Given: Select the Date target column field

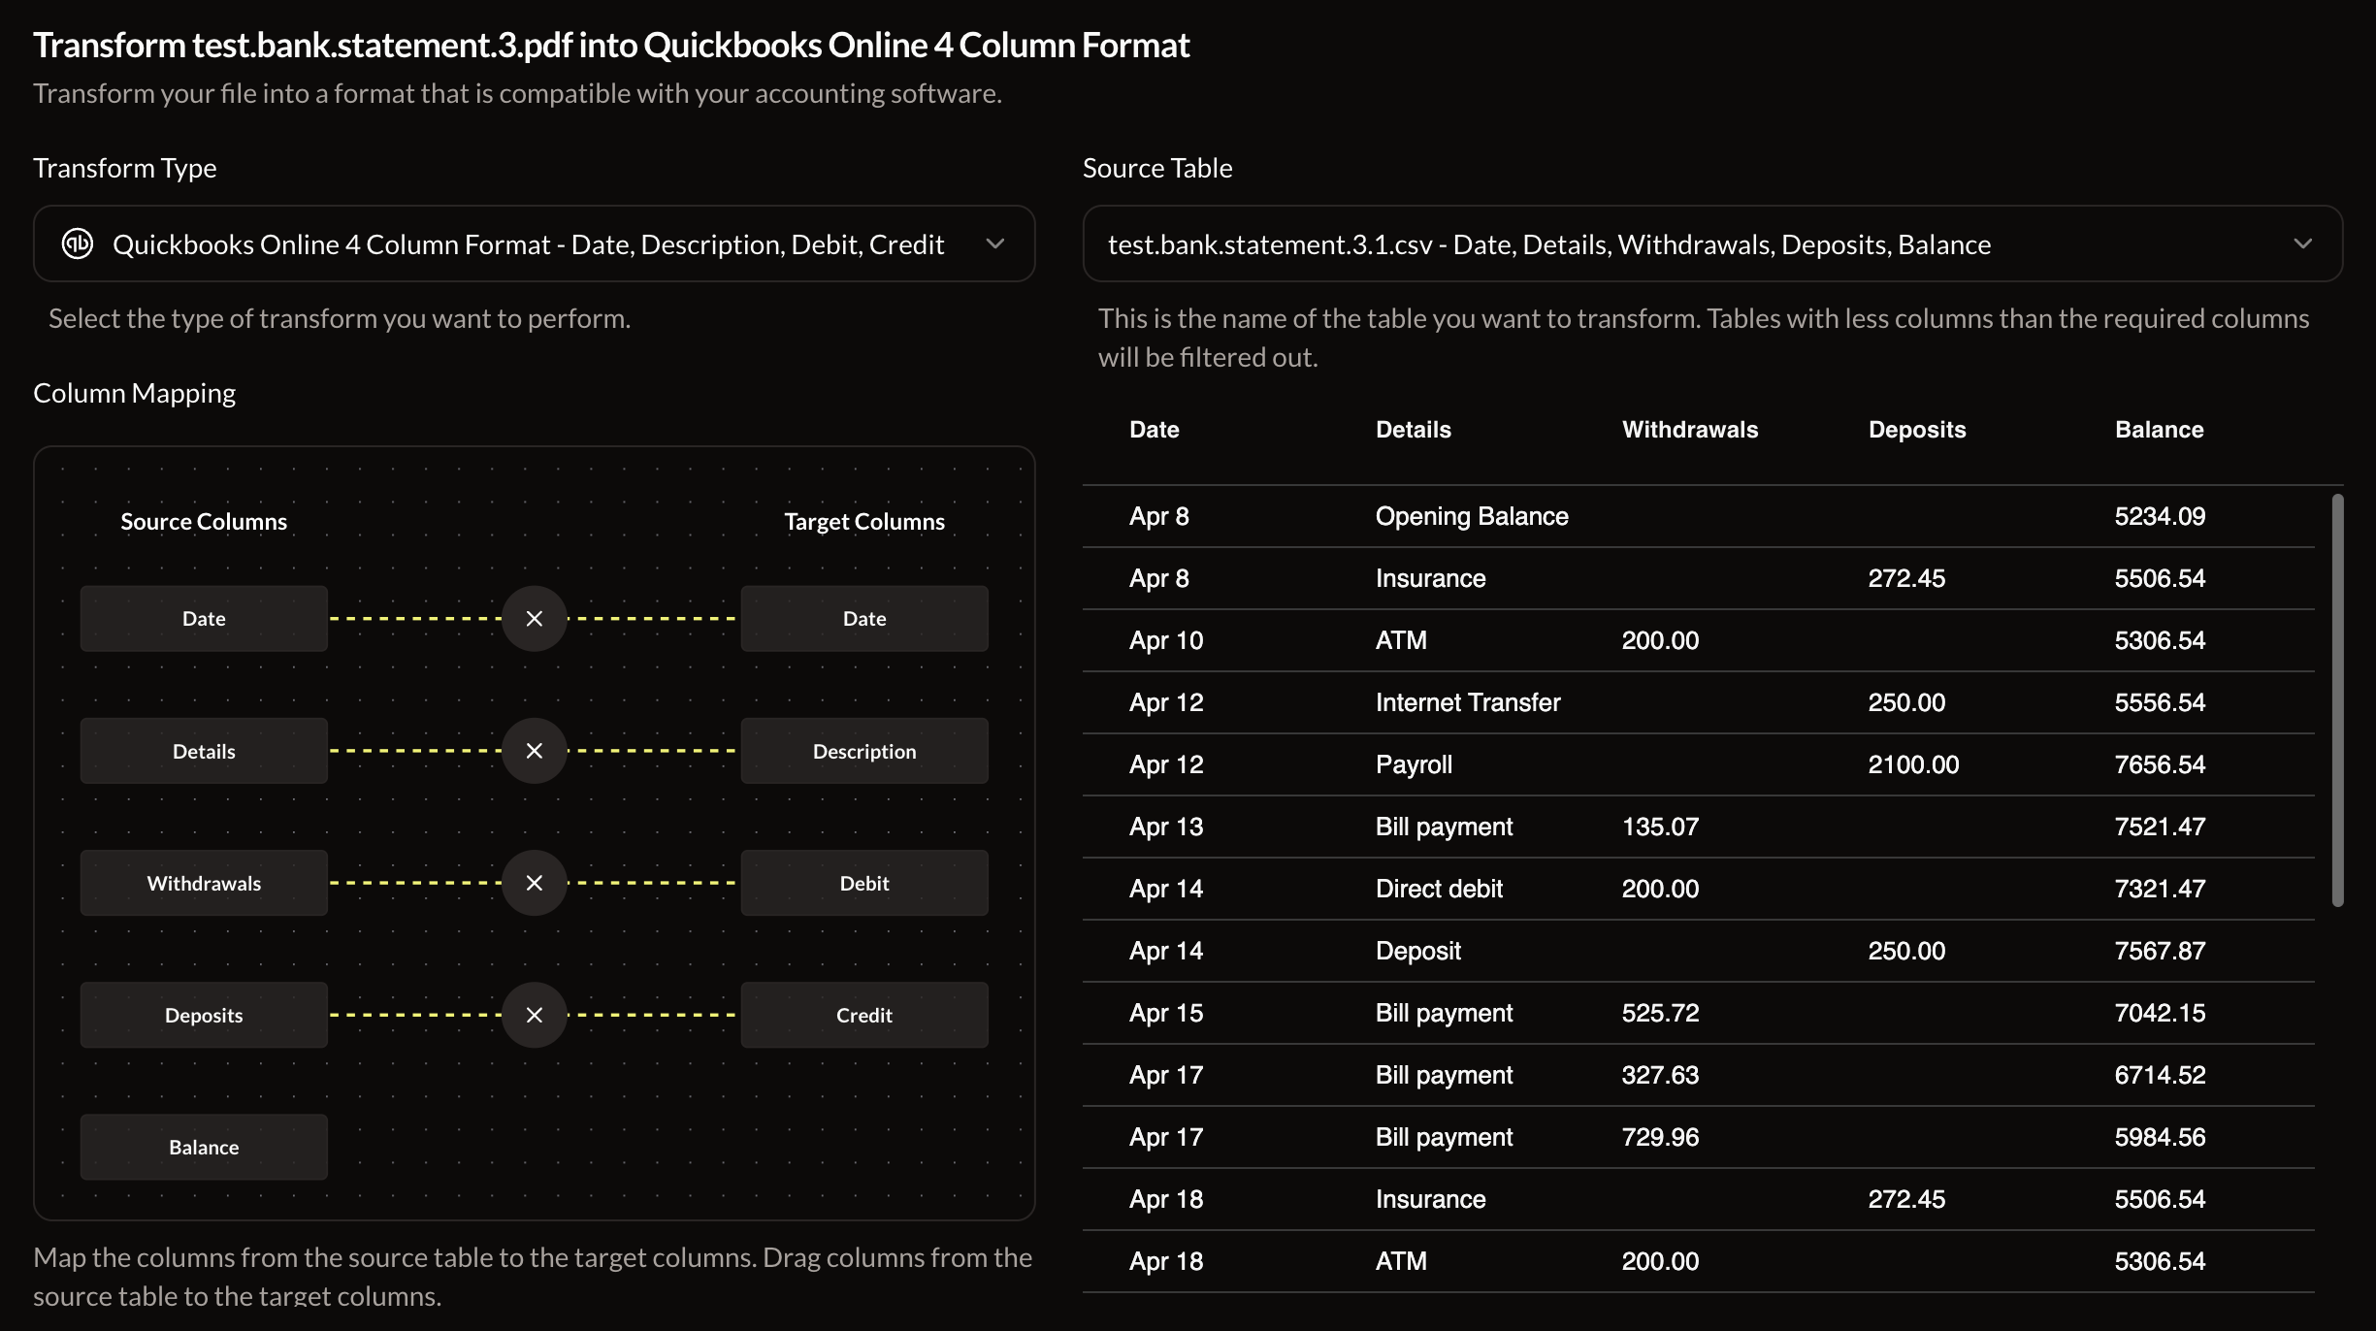Looking at the screenshot, I should point(863,617).
